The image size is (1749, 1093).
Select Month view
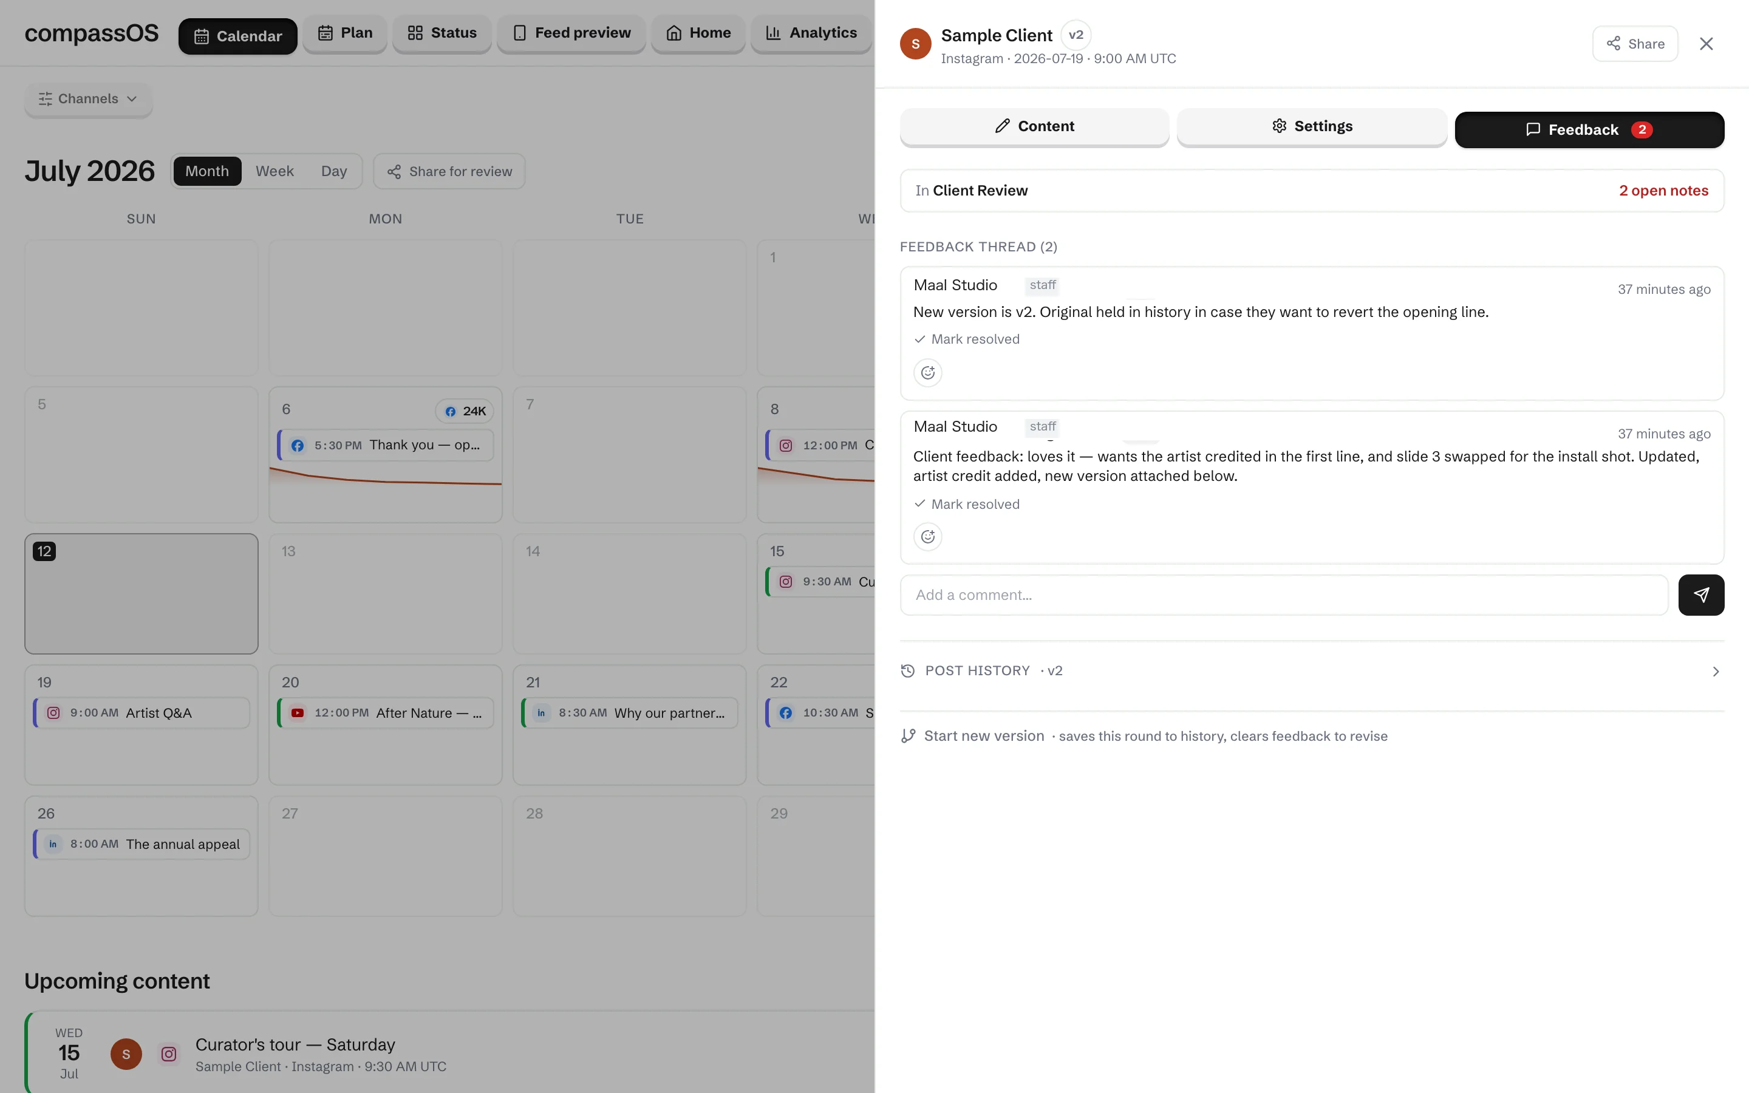click(206, 171)
